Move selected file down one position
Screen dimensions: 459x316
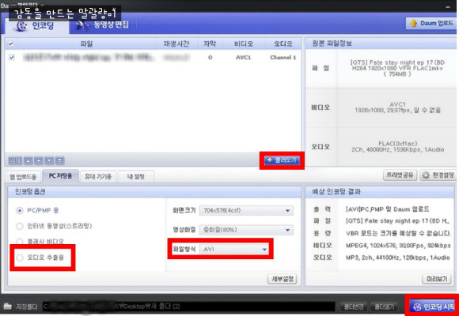(49, 160)
